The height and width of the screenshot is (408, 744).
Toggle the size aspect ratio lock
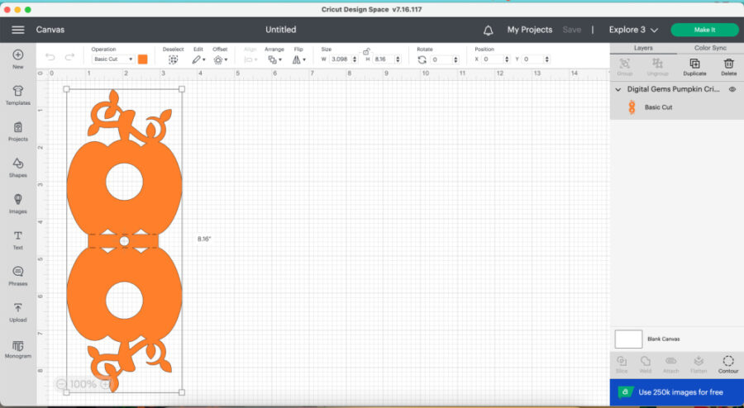pyautogui.click(x=366, y=51)
